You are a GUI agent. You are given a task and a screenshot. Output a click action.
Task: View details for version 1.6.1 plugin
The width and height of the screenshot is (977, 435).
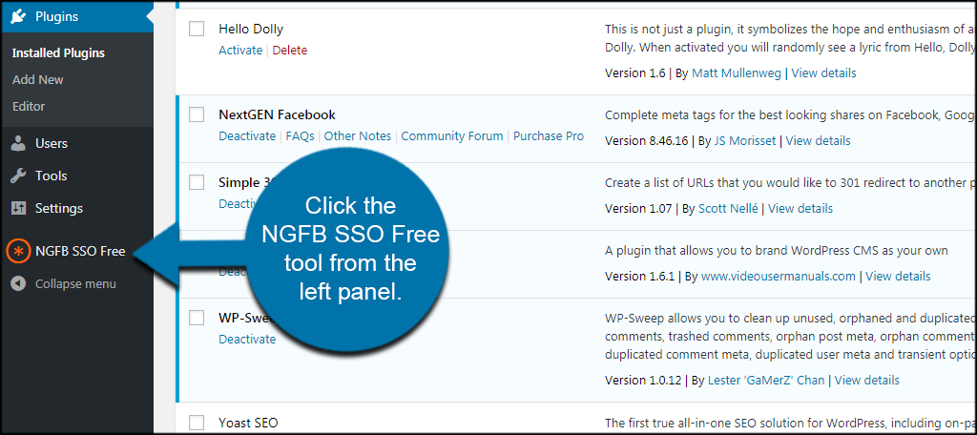[x=898, y=276]
